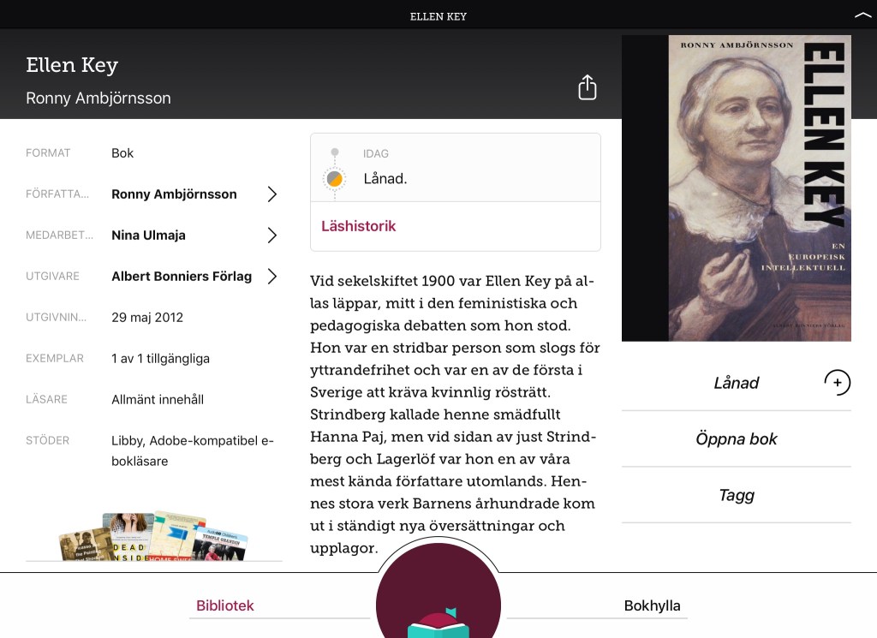Image resolution: width=877 pixels, height=638 pixels.
Task: Collapse details with top-right caret
Action: click(x=862, y=15)
